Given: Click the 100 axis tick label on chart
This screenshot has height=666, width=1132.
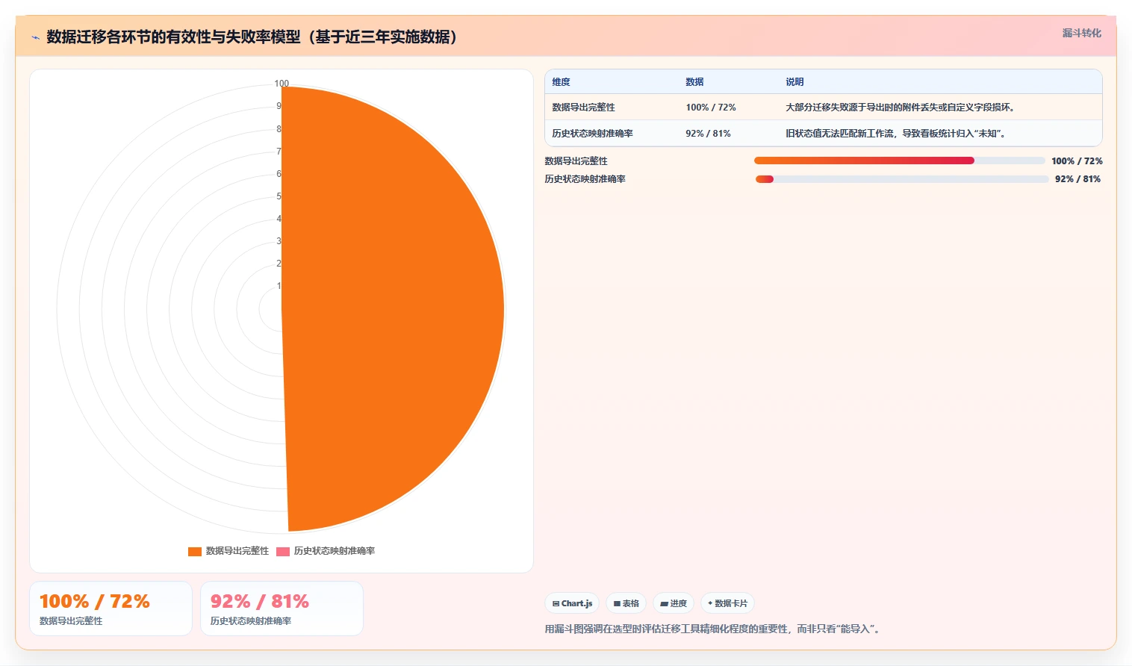Looking at the screenshot, I should tap(282, 84).
